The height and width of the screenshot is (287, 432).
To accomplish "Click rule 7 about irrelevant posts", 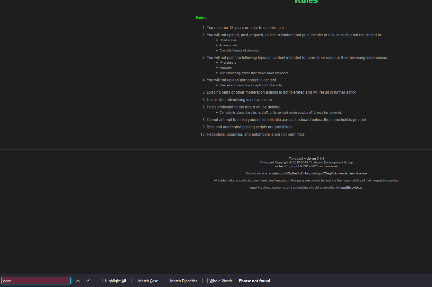I will click(244, 107).
